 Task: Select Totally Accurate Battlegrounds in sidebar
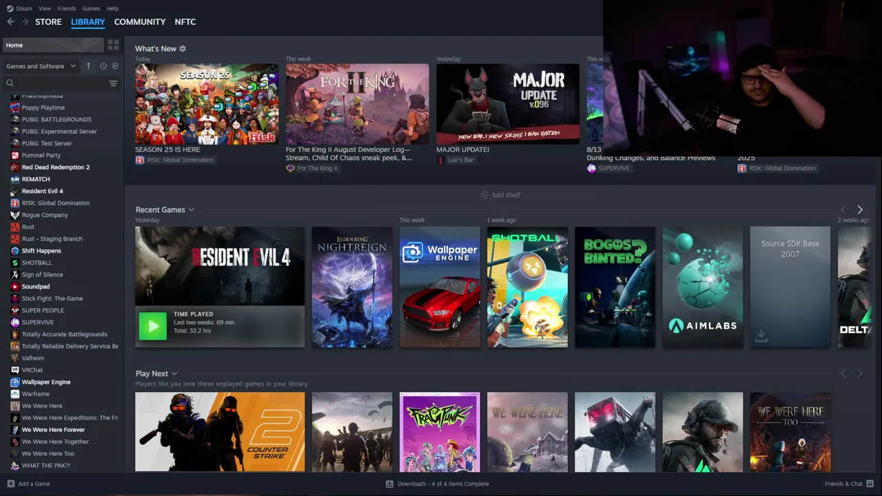click(x=64, y=334)
